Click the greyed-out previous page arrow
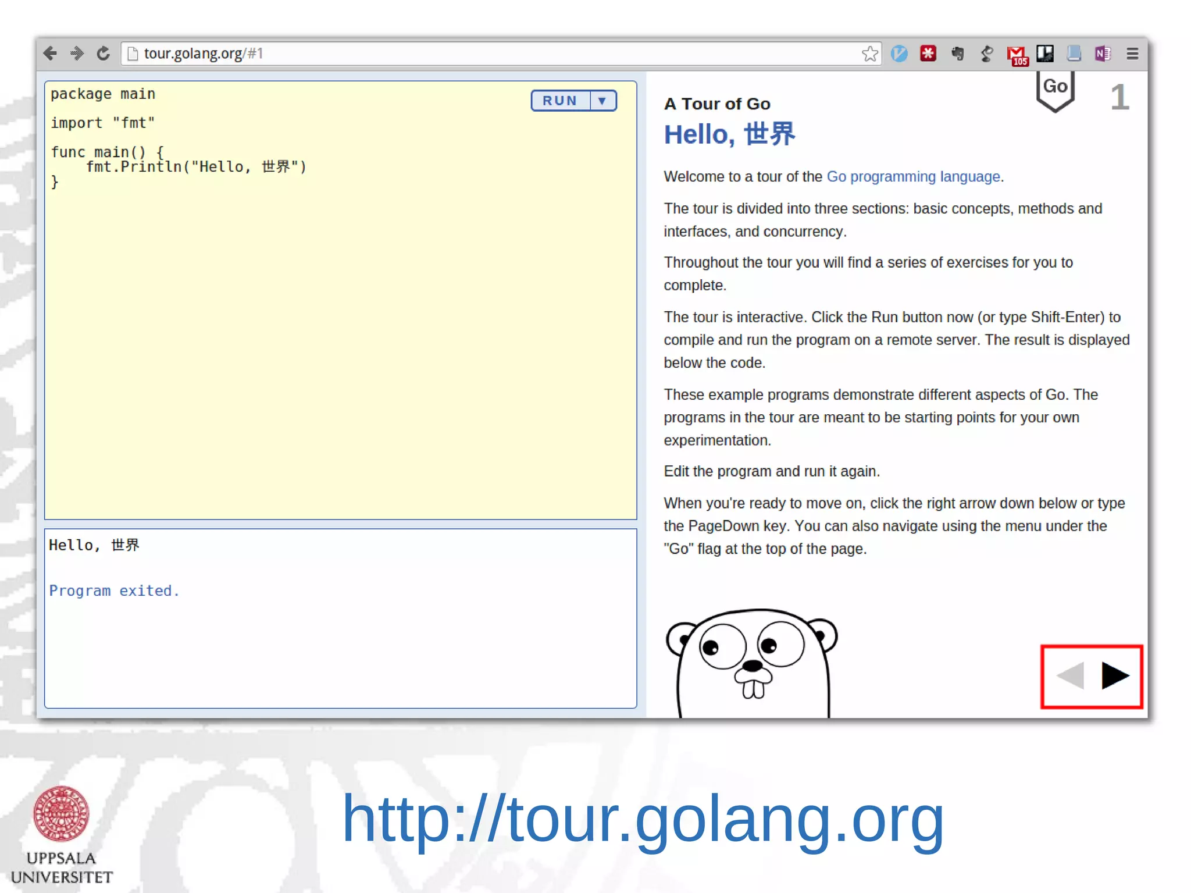 coord(1071,676)
